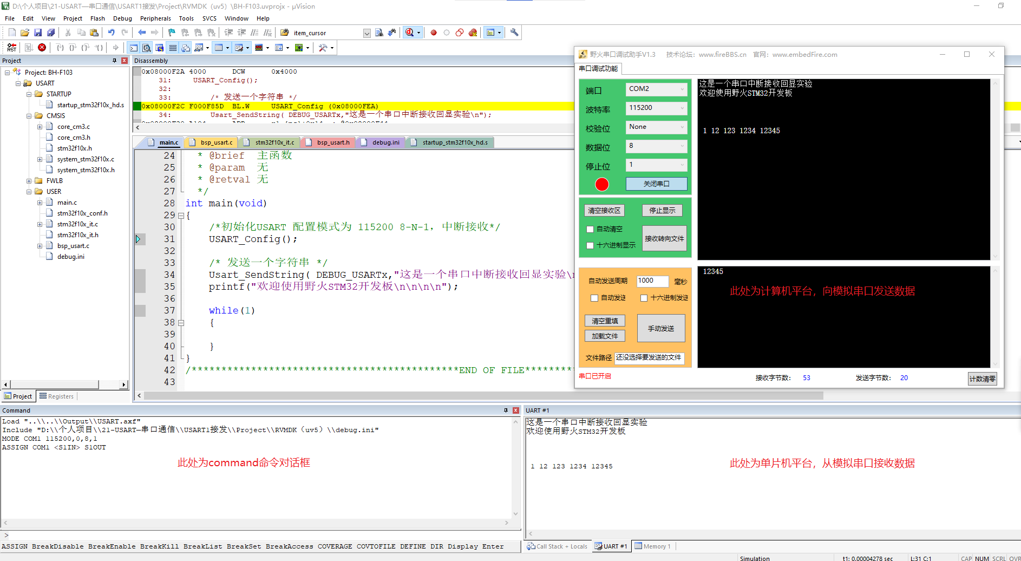Toggle the Disassembly Window icon
Screen dimensions: 1021x561
pos(147,48)
